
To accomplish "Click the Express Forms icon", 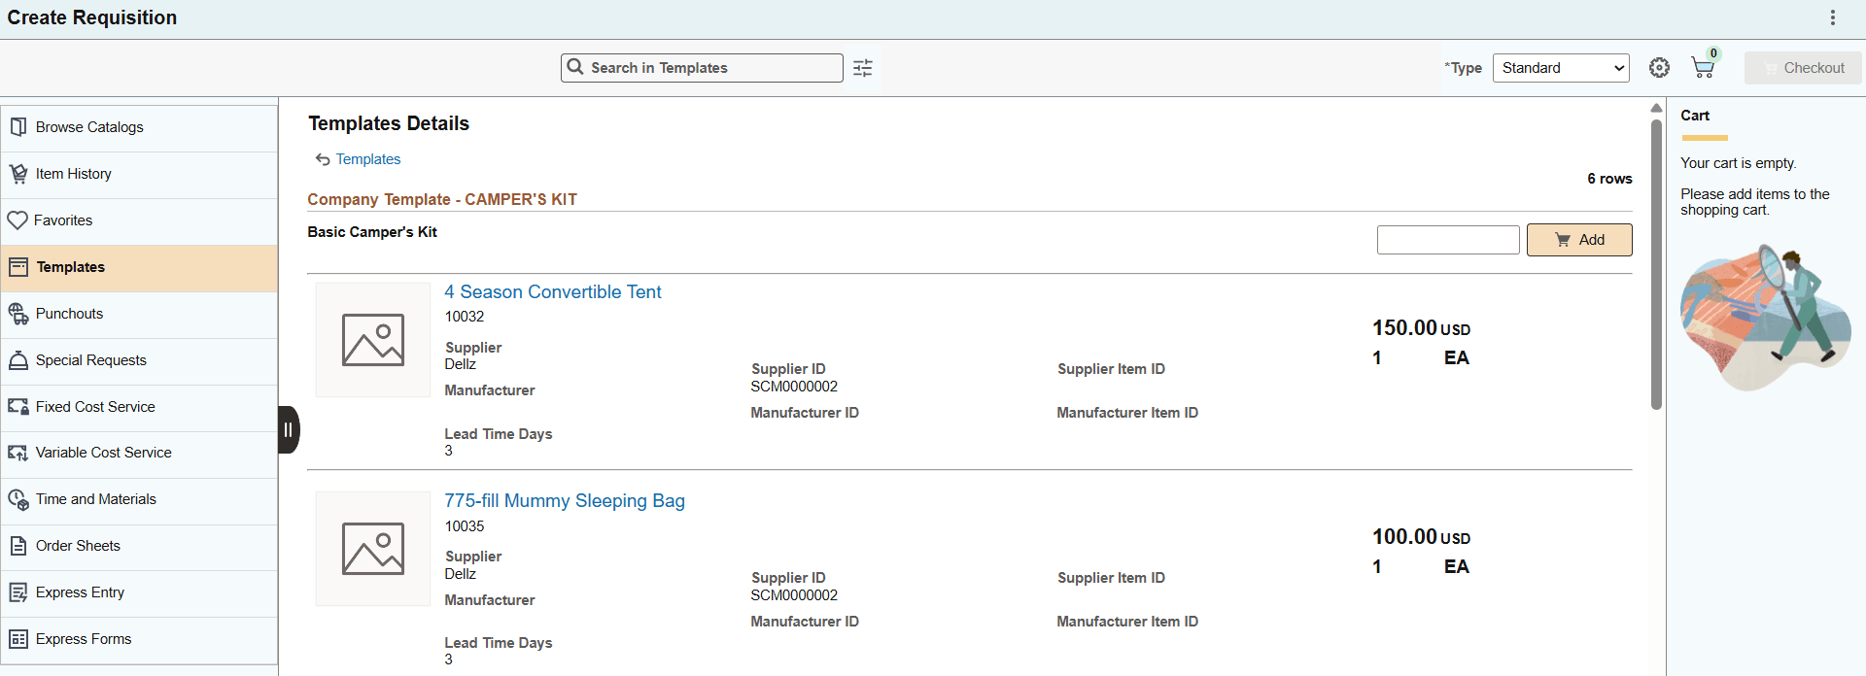I will [18, 639].
